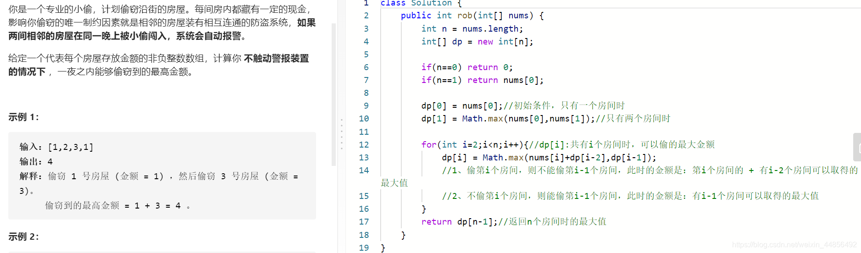
Task: Click the closing brace on line 19
Action: click(383, 248)
